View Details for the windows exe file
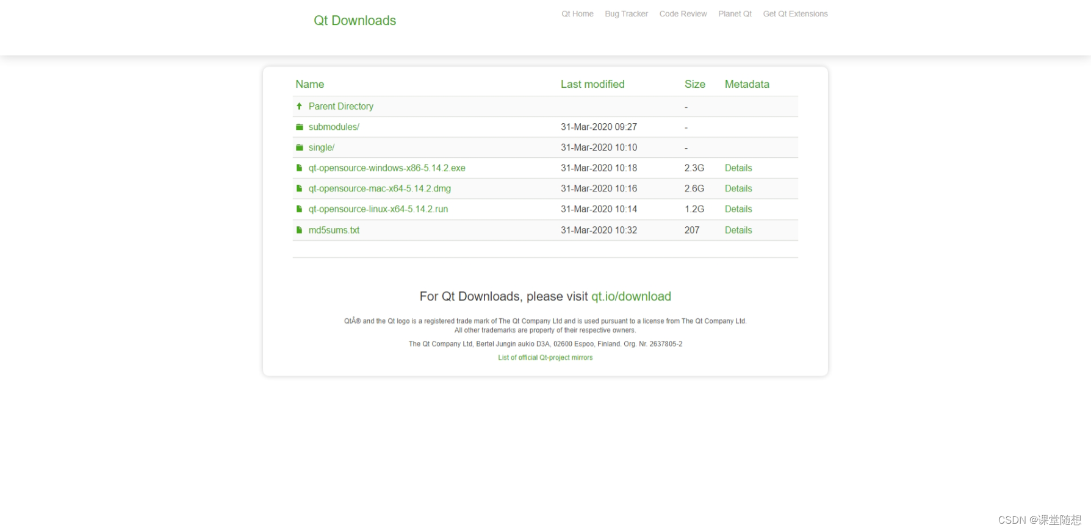 [x=738, y=168]
